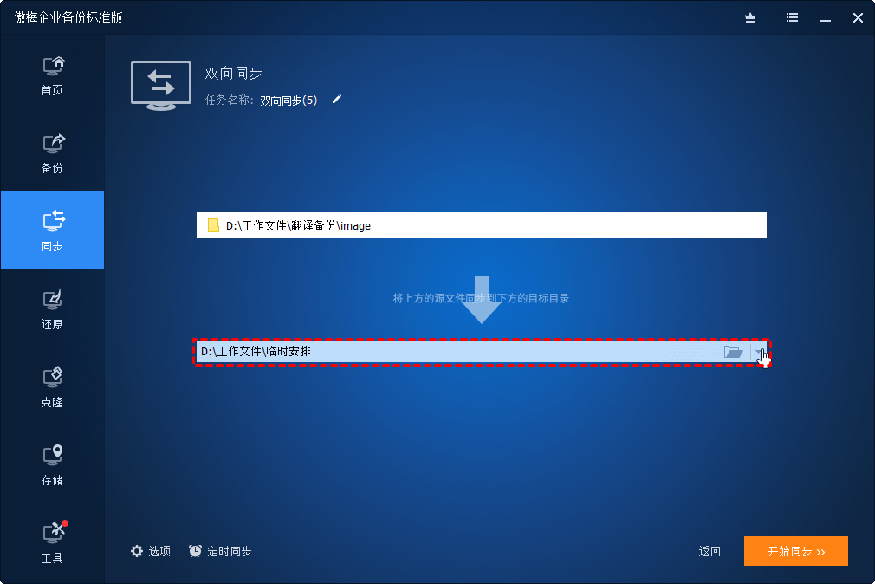875x584 pixels.
Task: Open the 还原 restore section
Action: click(53, 309)
